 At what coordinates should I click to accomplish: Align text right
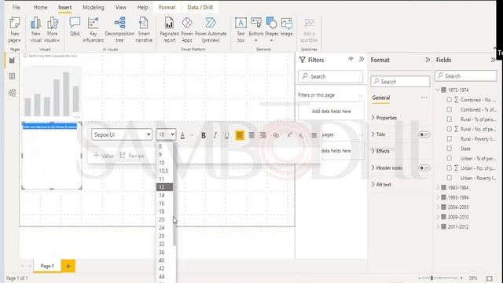click(263, 135)
